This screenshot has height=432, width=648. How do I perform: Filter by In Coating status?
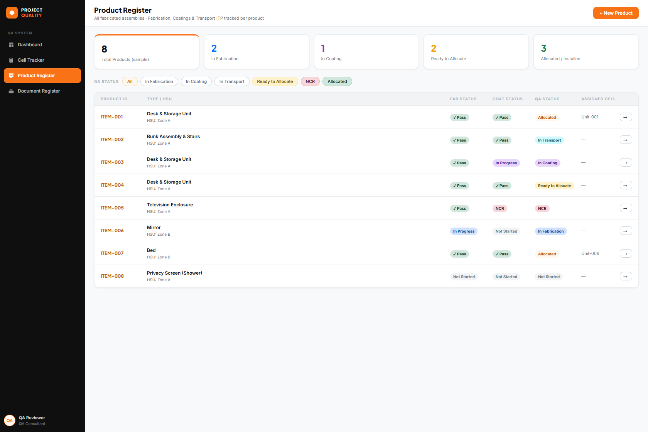click(196, 81)
